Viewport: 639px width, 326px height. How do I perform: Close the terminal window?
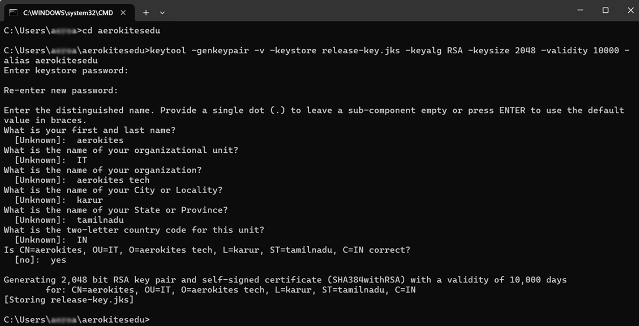(630, 11)
